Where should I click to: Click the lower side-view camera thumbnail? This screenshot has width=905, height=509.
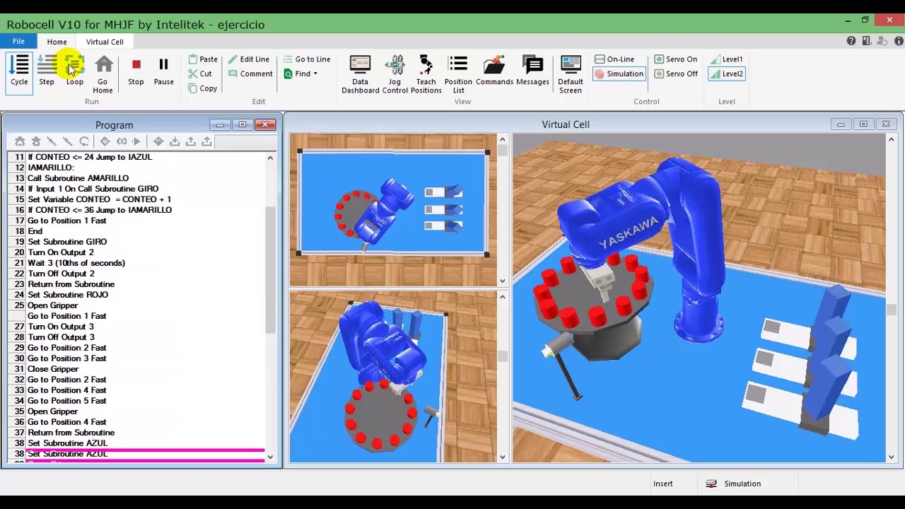click(x=393, y=377)
